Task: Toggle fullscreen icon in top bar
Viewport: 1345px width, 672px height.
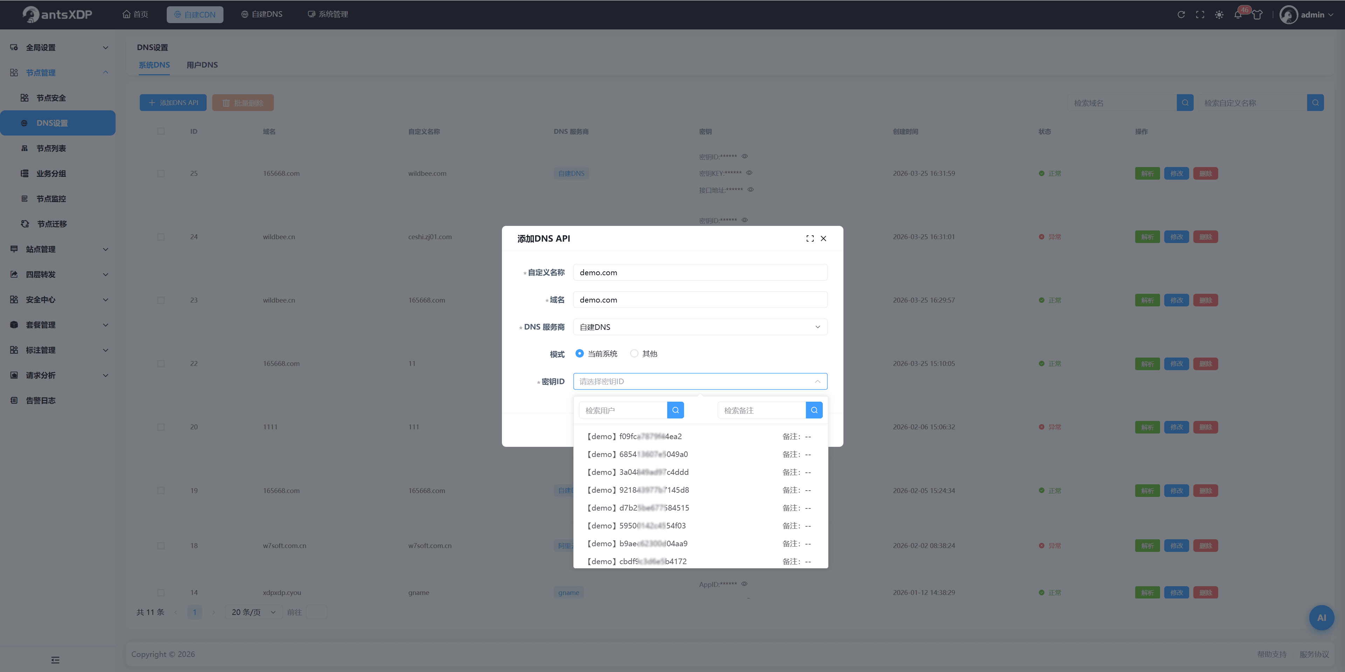Action: tap(1200, 15)
